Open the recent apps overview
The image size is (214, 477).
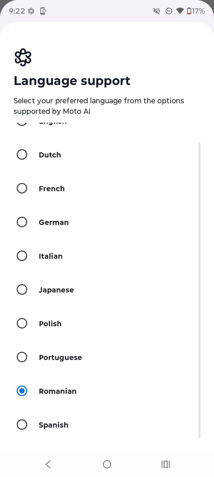[x=165, y=464]
